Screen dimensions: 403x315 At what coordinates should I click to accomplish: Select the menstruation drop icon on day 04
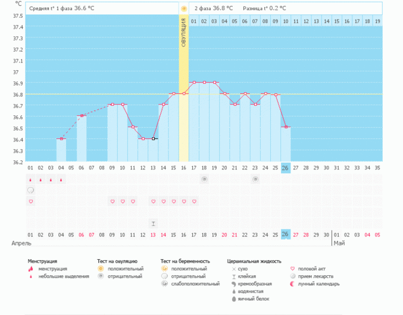[x=61, y=179]
